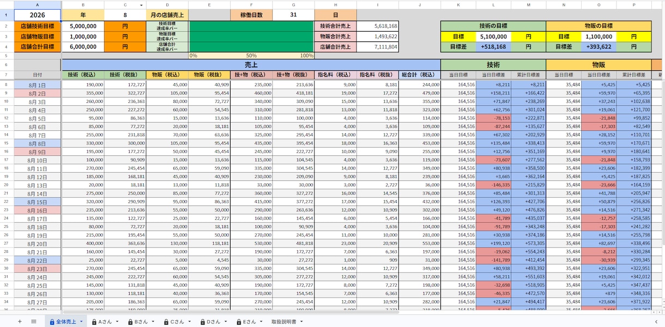Open the 取扱説明書 sheet tab

(284, 322)
